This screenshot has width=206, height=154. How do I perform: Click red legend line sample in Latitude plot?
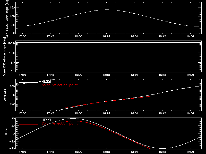point(29,124)
